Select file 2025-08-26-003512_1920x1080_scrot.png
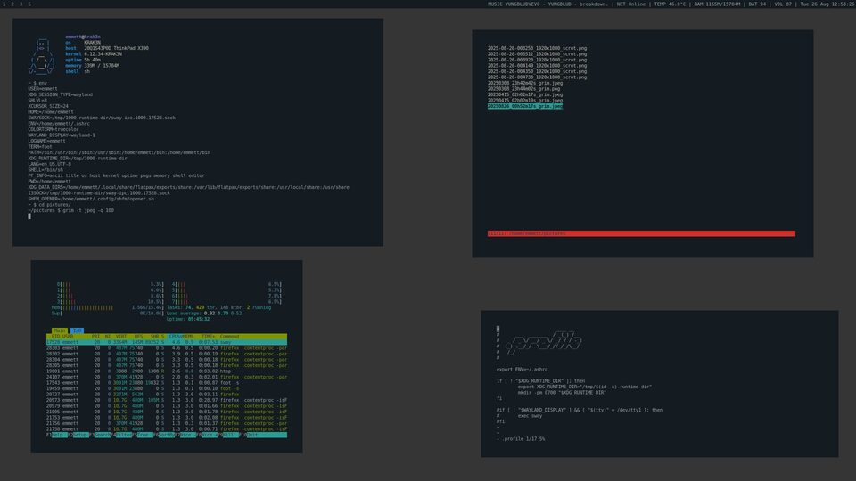The height and width of the screenshot is (481, 856). point(537,54)
